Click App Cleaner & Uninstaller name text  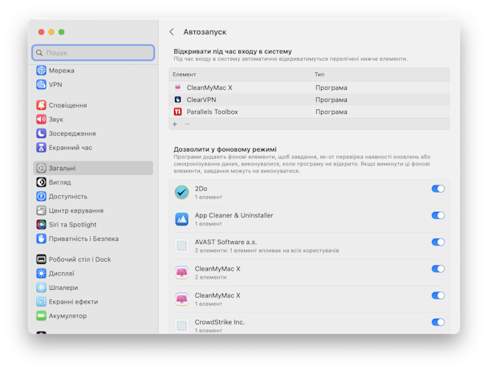(x=234, y=215)
